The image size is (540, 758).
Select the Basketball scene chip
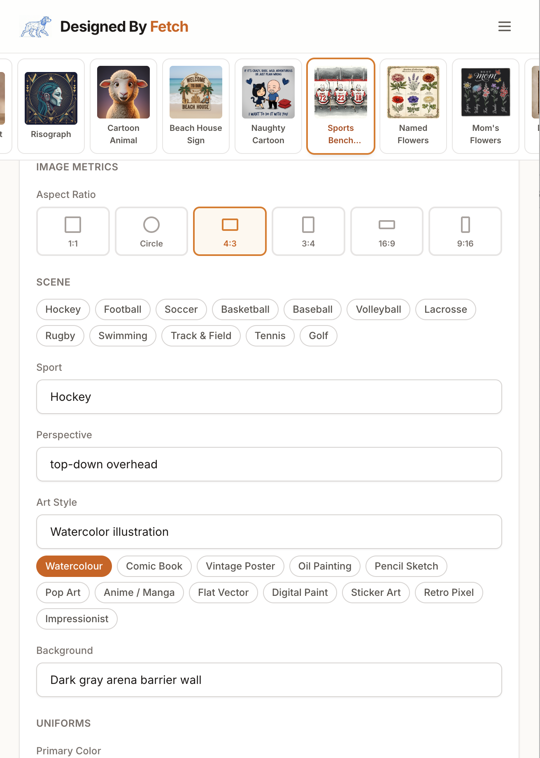245,309
